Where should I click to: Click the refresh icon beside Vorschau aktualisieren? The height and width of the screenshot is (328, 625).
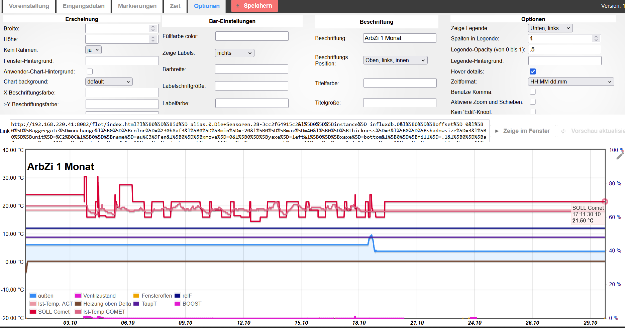click(563, 131)
